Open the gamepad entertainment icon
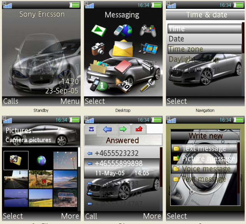The image size is (246, 224). [148, 31]
